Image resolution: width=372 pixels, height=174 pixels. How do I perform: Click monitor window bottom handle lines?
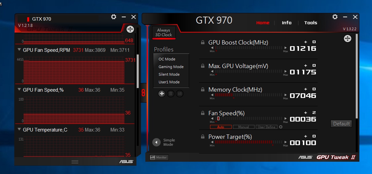(75, 162)
